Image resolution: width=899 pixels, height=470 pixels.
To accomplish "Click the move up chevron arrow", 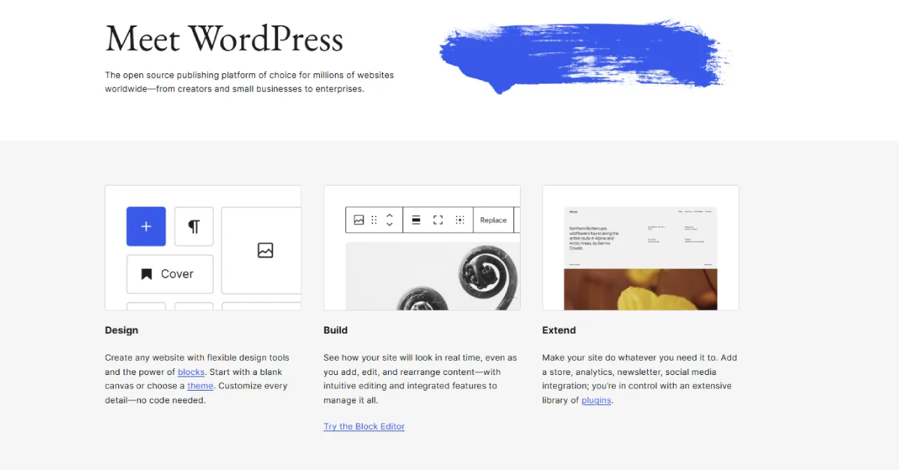I will click(390, 216).
